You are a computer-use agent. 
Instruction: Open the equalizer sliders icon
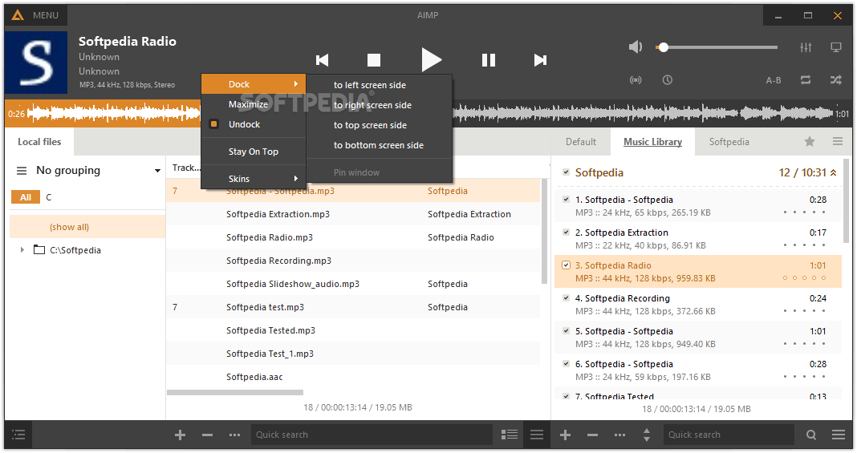click(806, 47)
